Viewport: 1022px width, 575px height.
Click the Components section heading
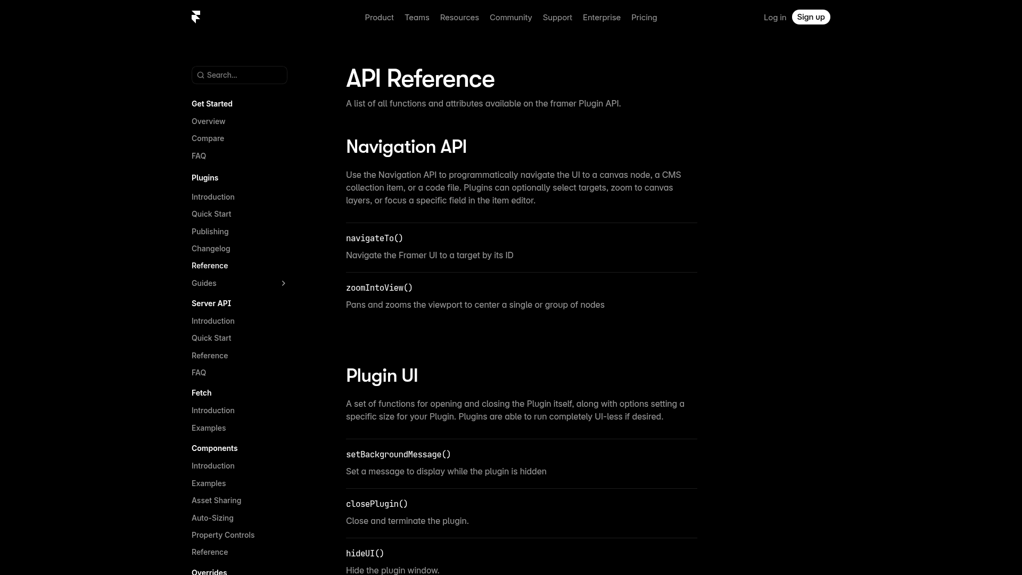coord(215,448)
